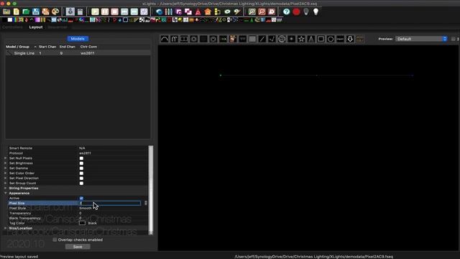Viewport: 460px width, 259px height.
Task: Collapse the Appearance section
Action: coord(6,193)
